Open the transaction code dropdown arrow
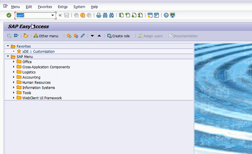Screen dimensions: 252x154 click(53, 15)
